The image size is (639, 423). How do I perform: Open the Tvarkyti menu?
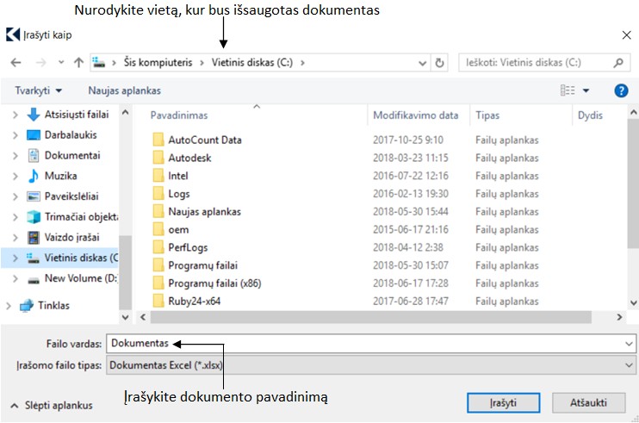[x=38, y=90]
